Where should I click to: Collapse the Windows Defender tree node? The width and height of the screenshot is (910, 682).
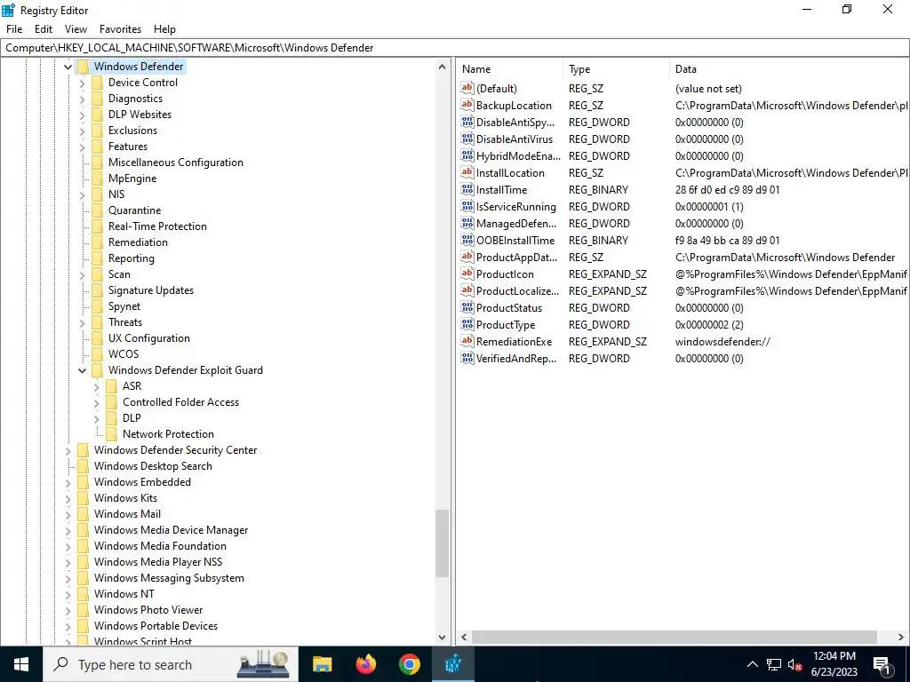(68, 67)
